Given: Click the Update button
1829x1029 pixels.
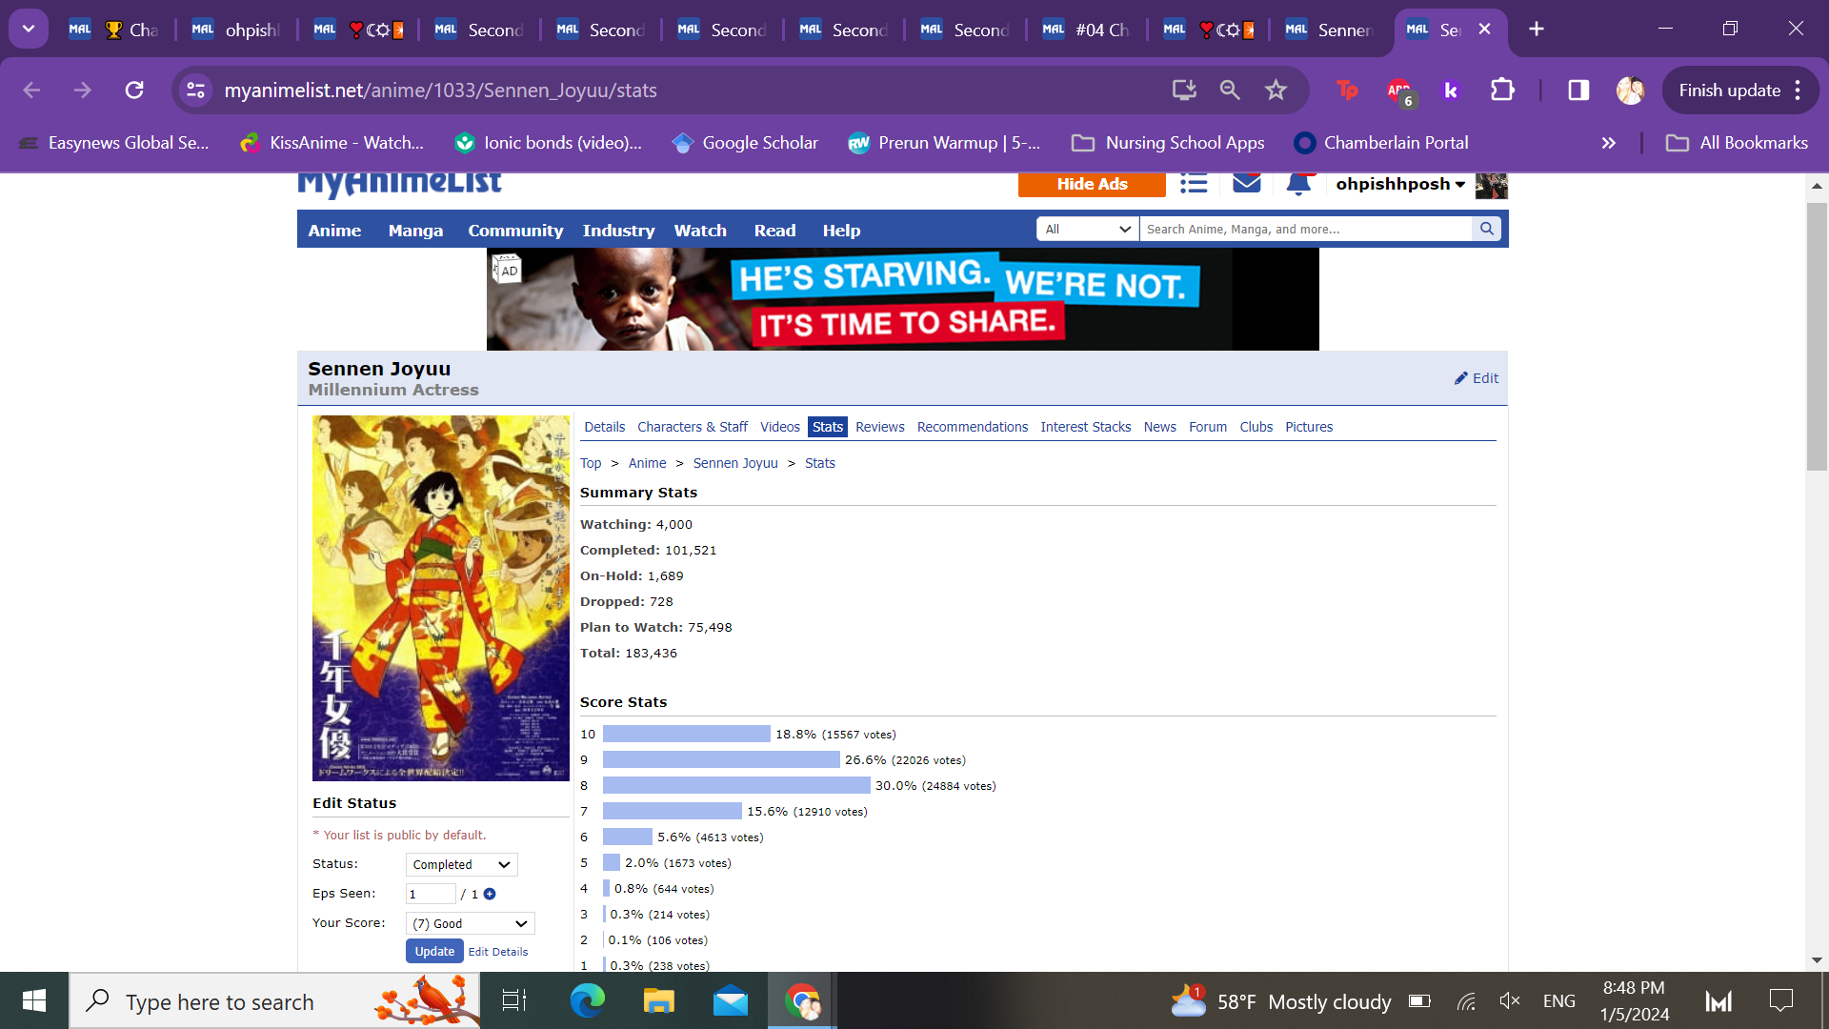Looking at the screenshot, I should click(434, 951).
